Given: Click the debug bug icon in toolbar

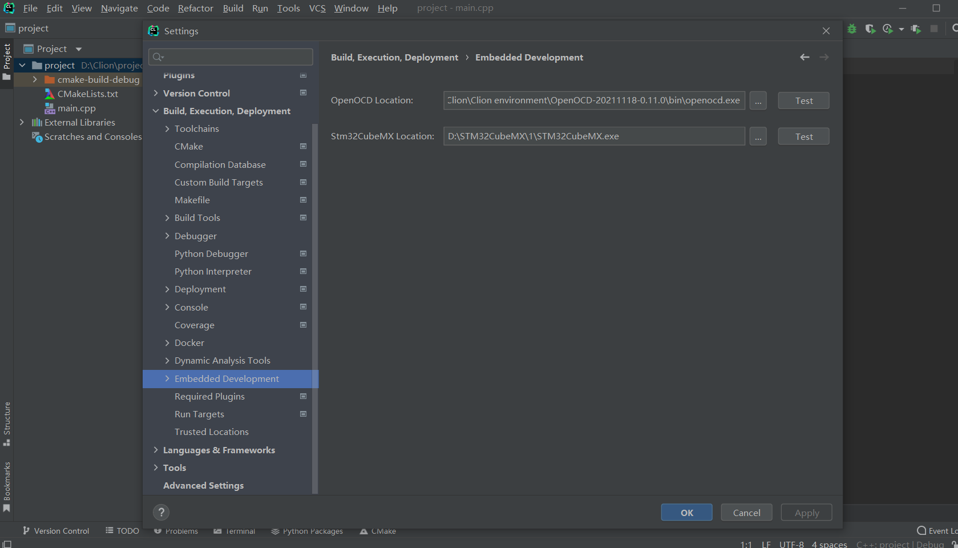Looking at the screenshot, I should tap(852, 29).
